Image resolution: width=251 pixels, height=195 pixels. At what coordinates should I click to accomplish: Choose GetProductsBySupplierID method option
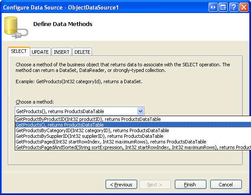coord(133,136)
